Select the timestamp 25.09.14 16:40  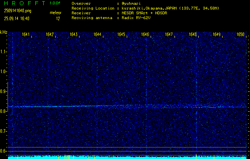point(17,19)
